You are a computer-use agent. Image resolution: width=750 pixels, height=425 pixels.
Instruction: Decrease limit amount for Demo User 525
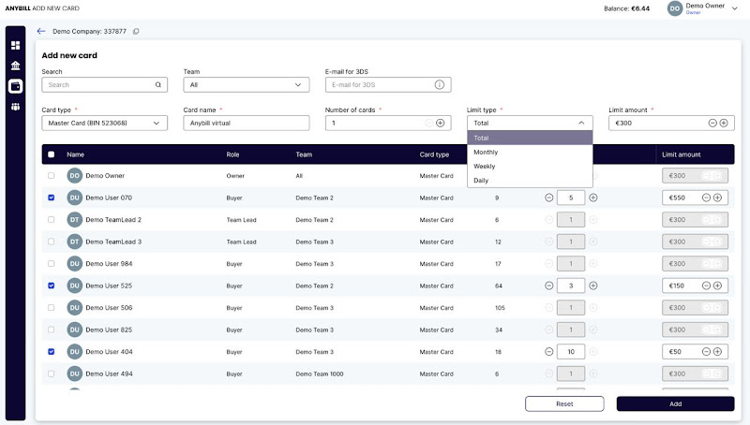tap(706, 286)
